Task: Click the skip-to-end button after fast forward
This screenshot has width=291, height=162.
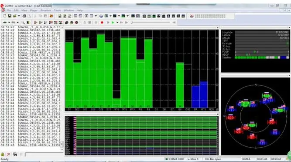Action: click(127, 22)
